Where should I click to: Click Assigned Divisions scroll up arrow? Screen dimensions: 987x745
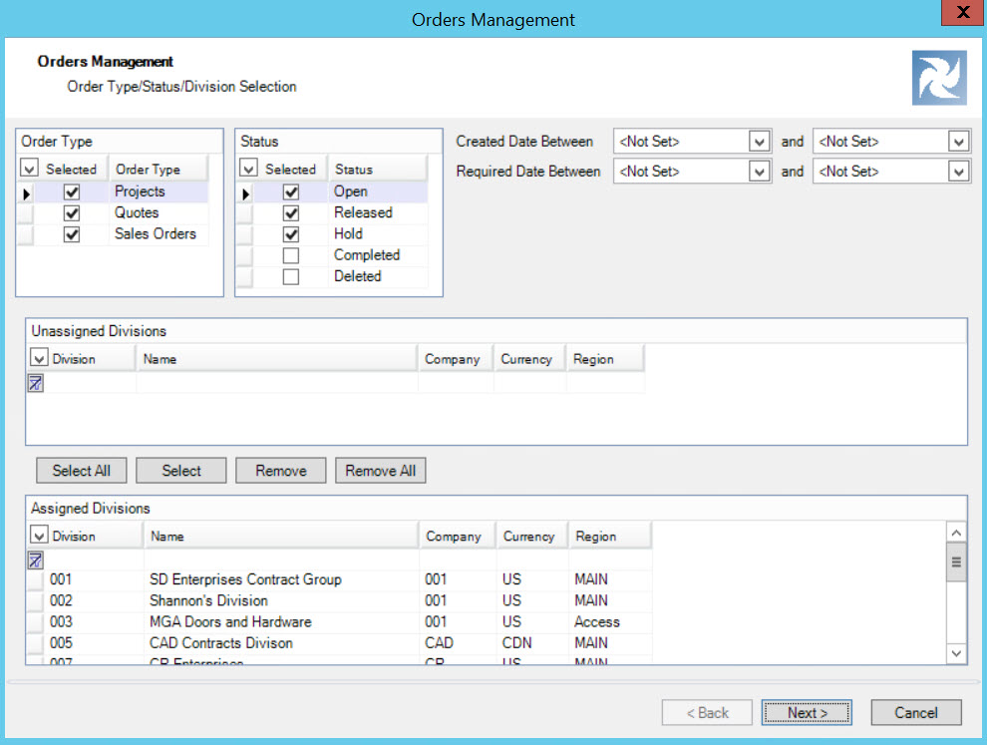956,533
